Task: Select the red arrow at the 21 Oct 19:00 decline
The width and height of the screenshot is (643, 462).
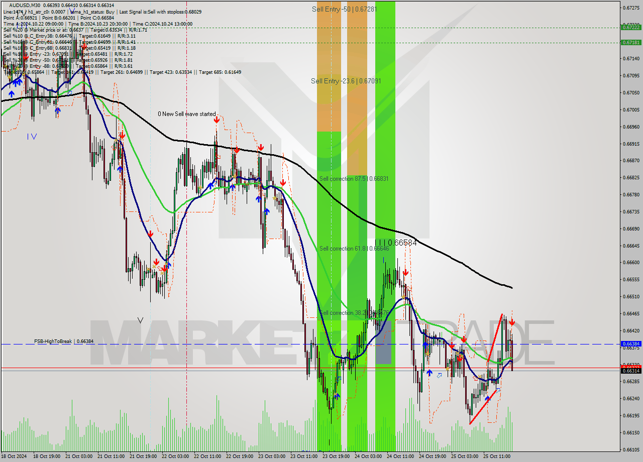Action: click(150, 234)
